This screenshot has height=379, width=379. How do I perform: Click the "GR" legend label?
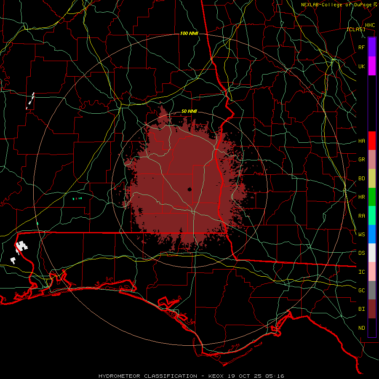[361, 160]
